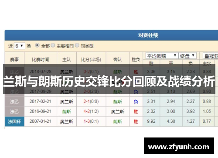Open the 皇冠亚 dropdown
The width and height of the screenshot is (218, 158).
(x=211, y=56)
